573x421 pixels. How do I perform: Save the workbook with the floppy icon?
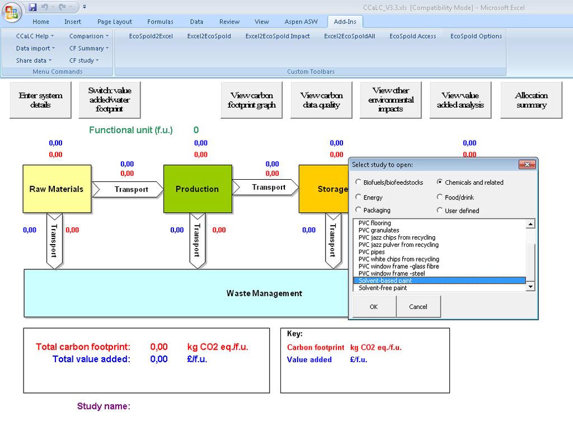[32, 7]
